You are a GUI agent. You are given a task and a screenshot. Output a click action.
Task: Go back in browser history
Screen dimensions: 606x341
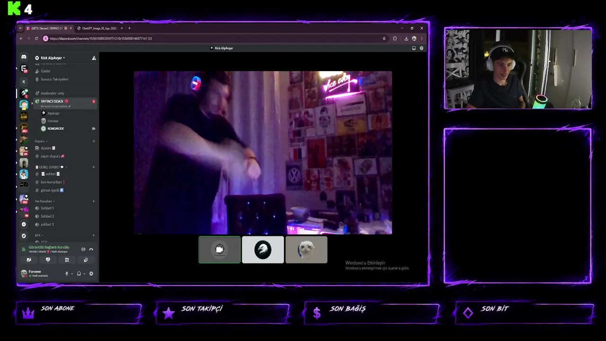[21, 38]
